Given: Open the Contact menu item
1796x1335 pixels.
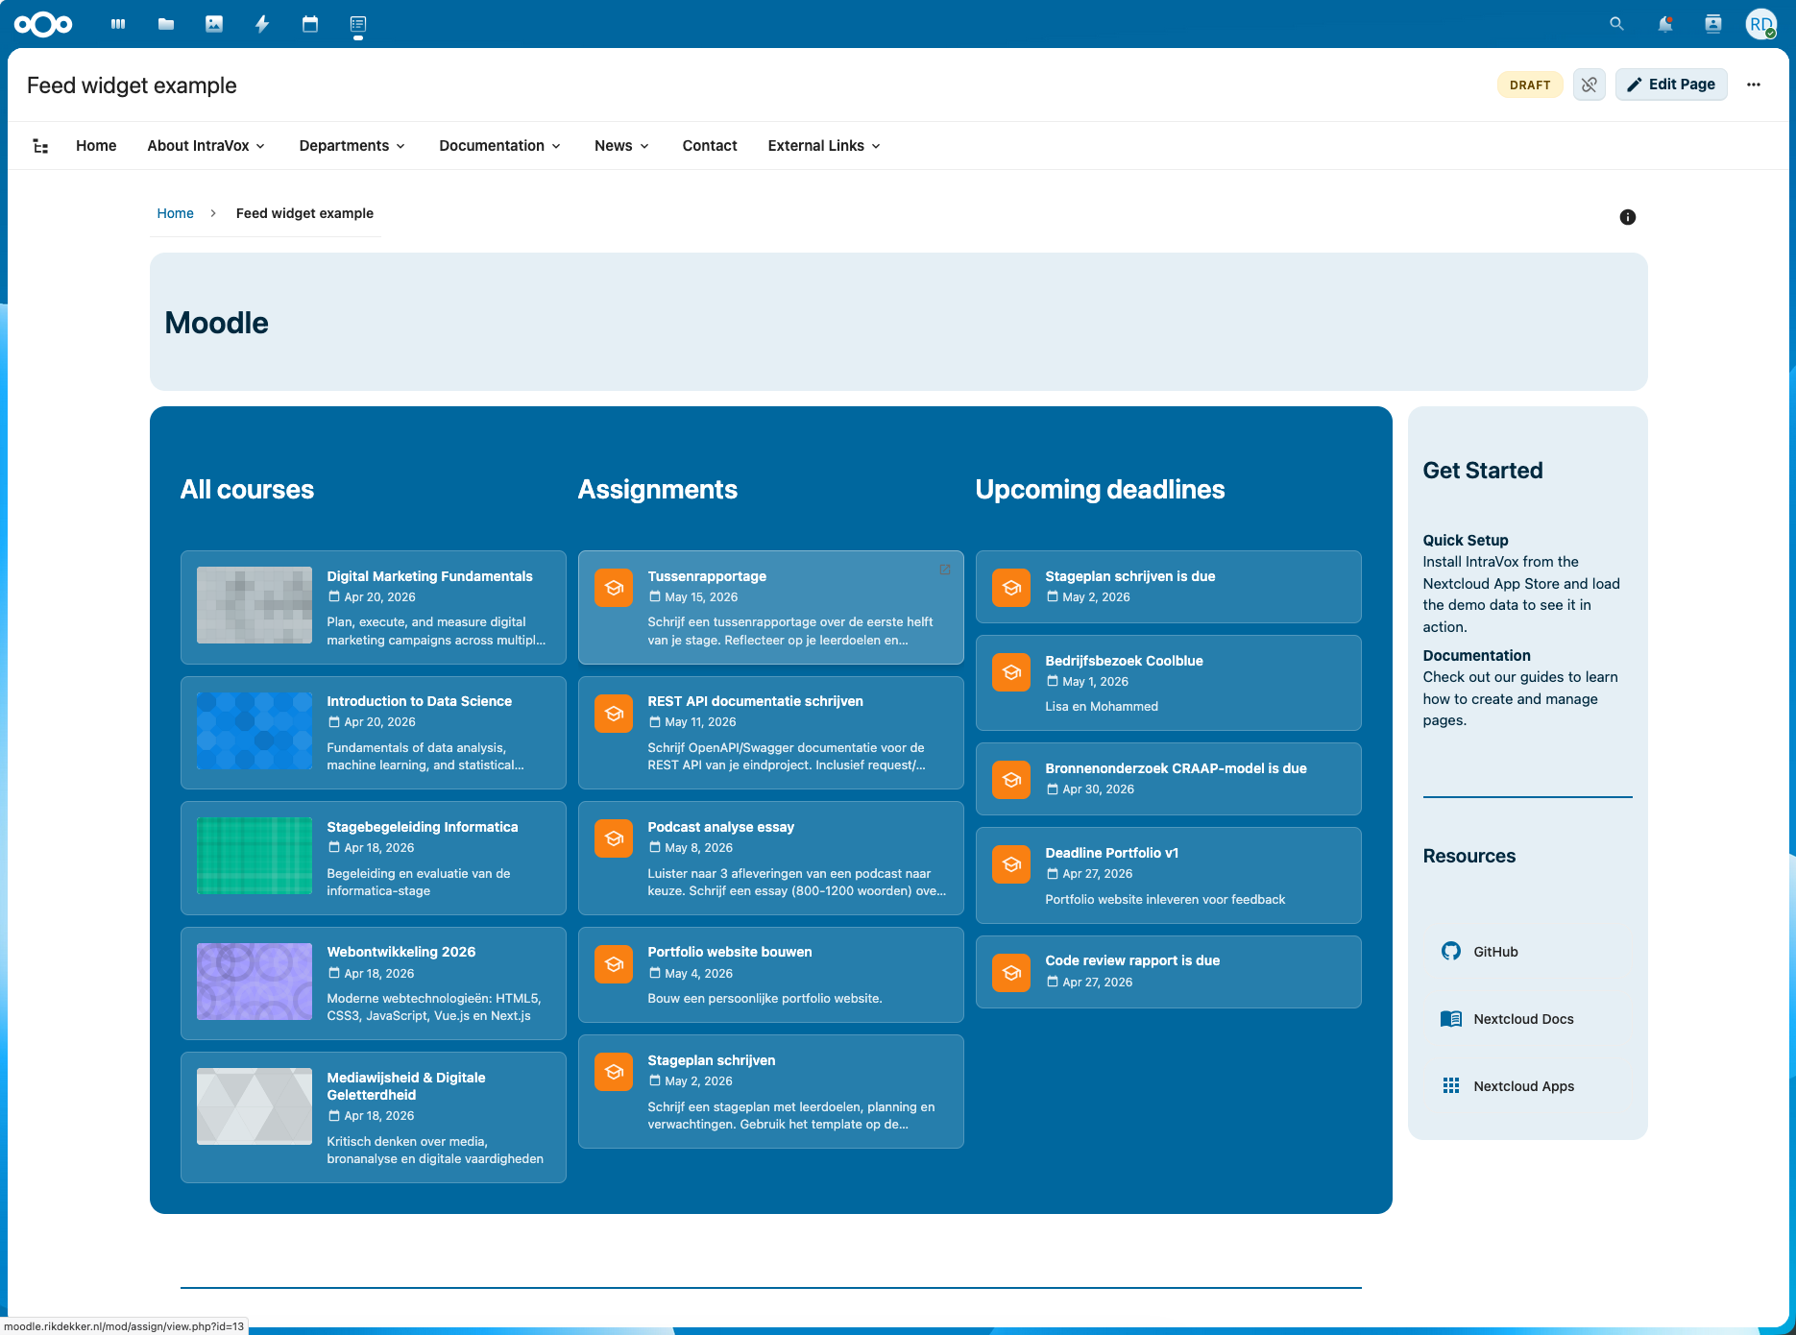Looking at the screenshot, I should [x=710, y=146].
